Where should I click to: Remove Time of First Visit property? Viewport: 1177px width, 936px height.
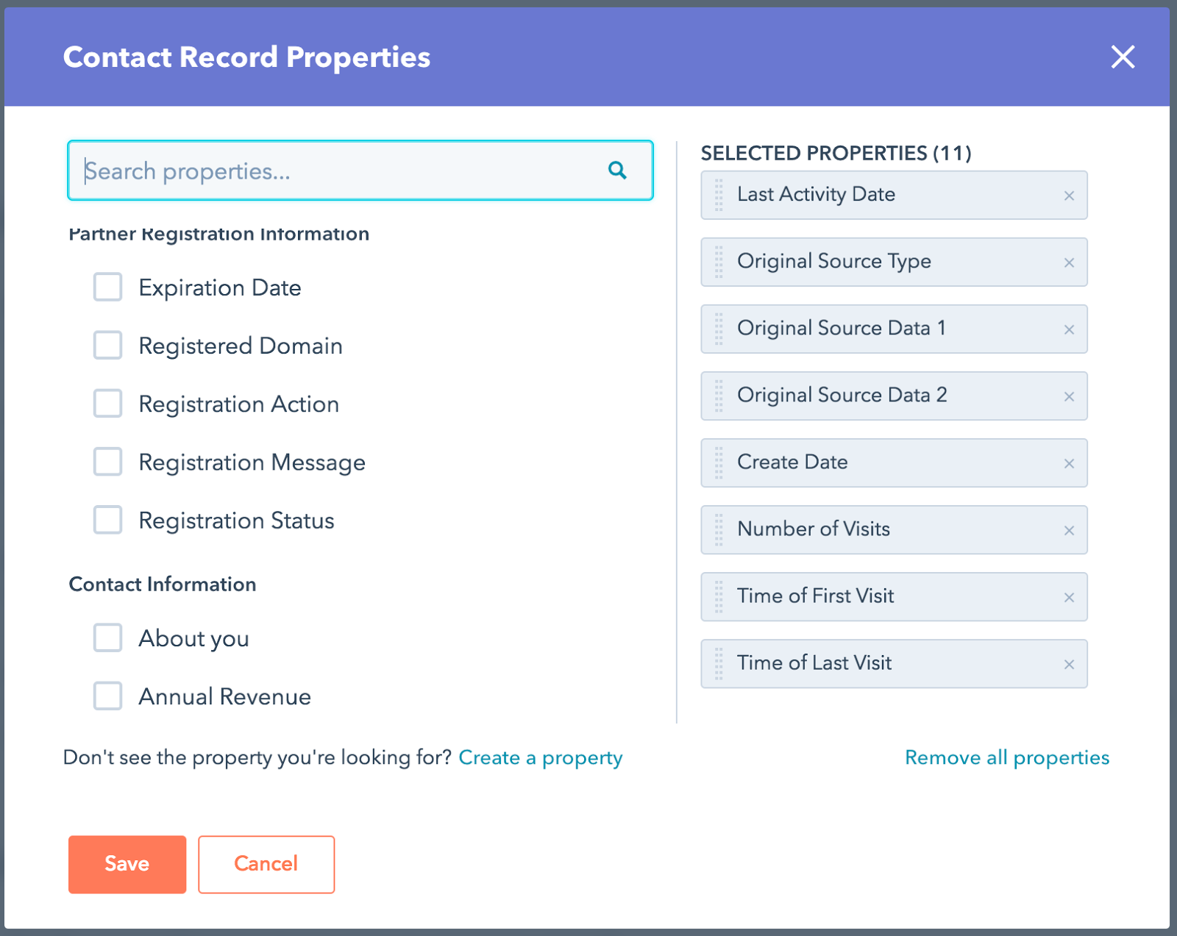click(x=1069, y=597)
